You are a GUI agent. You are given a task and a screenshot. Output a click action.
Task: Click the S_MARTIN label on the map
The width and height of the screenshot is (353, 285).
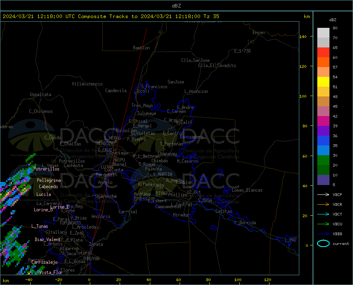[x=162, y=174]
